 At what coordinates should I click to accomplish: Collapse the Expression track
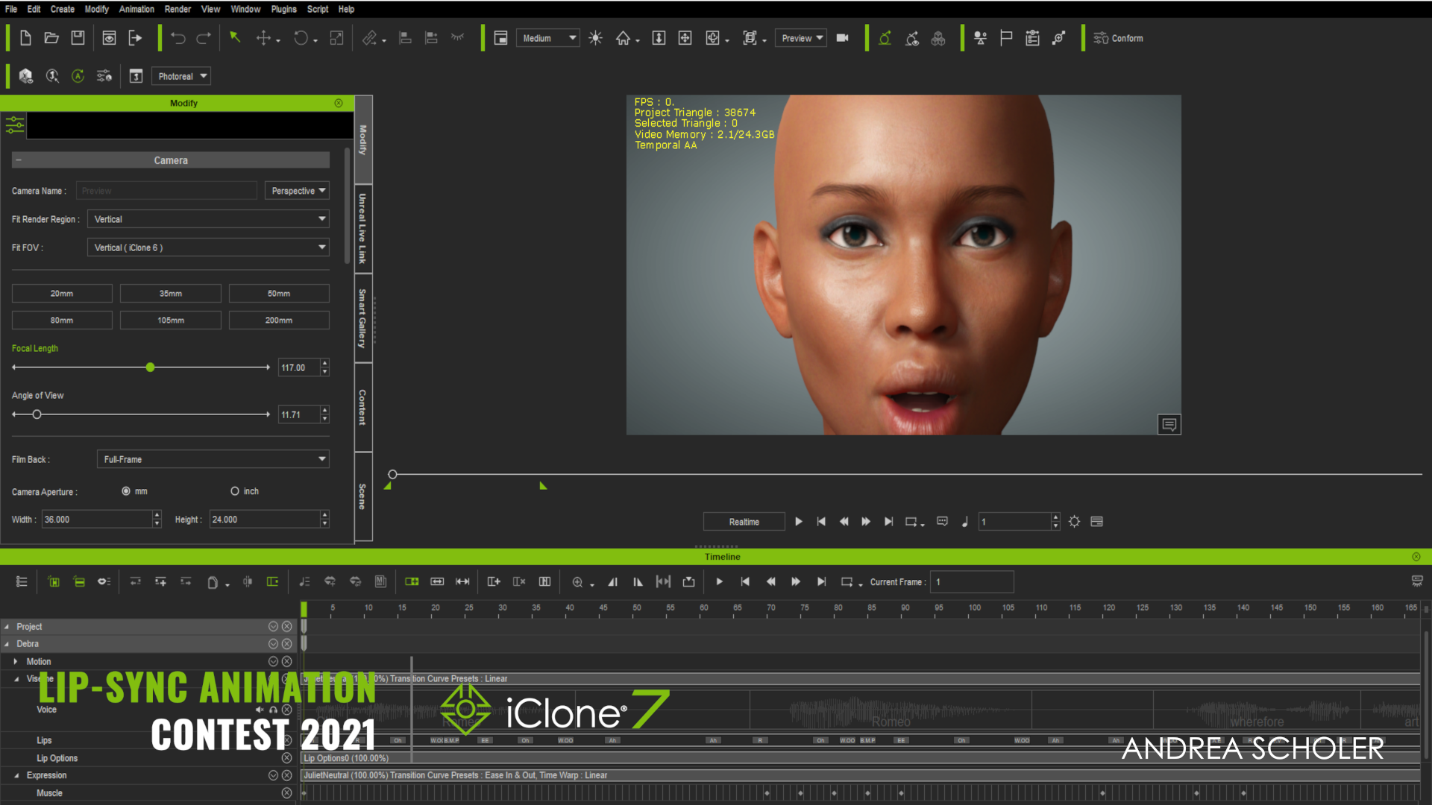tap(16, 776)
